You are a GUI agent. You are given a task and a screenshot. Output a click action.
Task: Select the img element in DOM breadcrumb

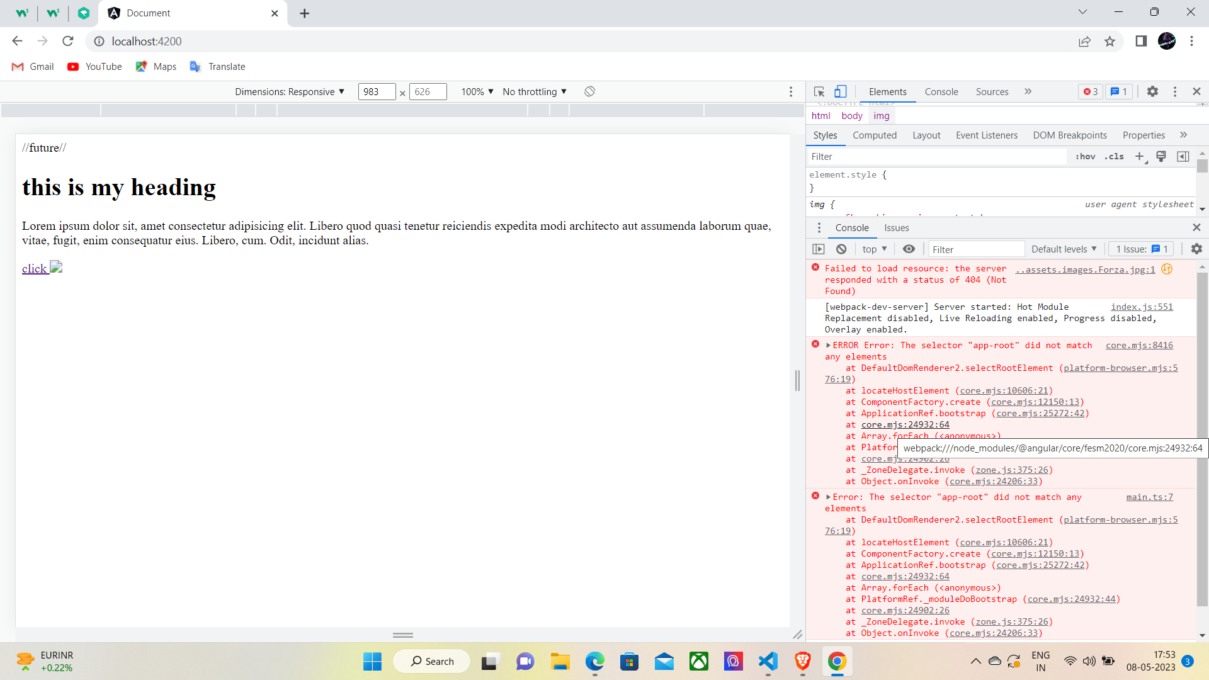(881, 115)
